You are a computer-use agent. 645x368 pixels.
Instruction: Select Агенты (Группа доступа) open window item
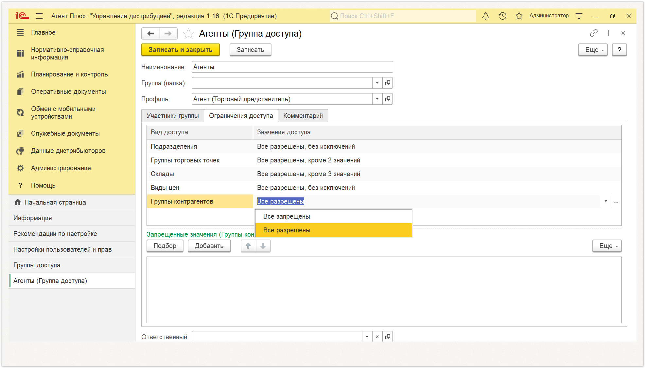[x=72, y=281]
